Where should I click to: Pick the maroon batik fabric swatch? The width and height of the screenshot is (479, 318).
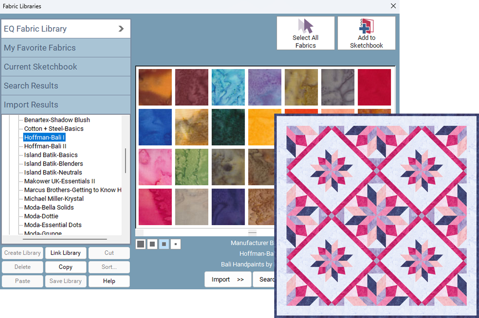pyautogui.click(x=192, y=87)
